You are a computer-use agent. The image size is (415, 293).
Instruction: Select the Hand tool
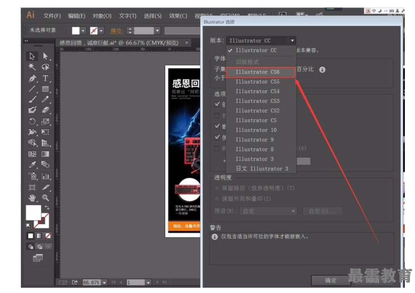click(32, 198)
